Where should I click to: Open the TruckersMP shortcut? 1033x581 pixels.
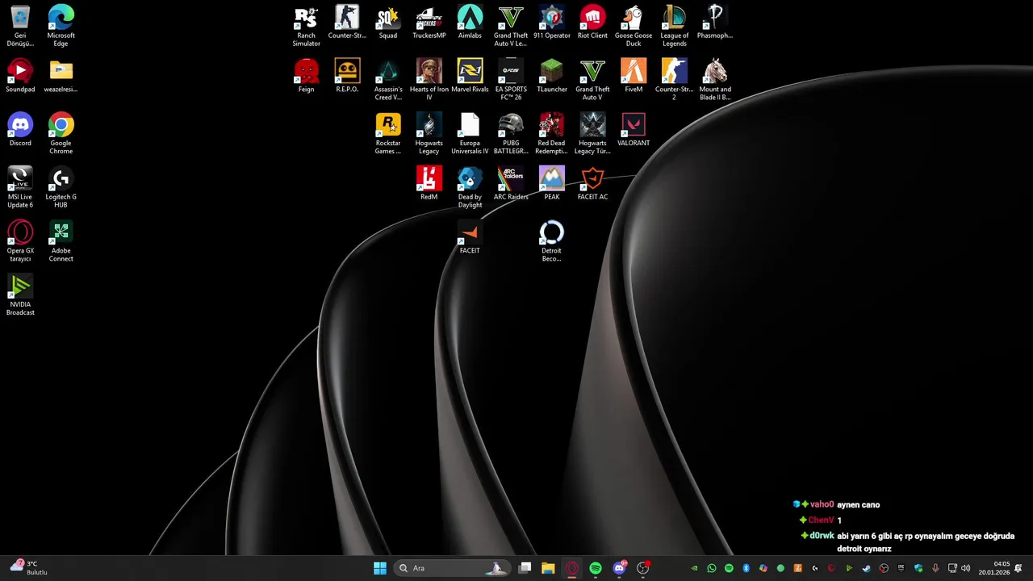pyautogui.click(x=429, y=23)
